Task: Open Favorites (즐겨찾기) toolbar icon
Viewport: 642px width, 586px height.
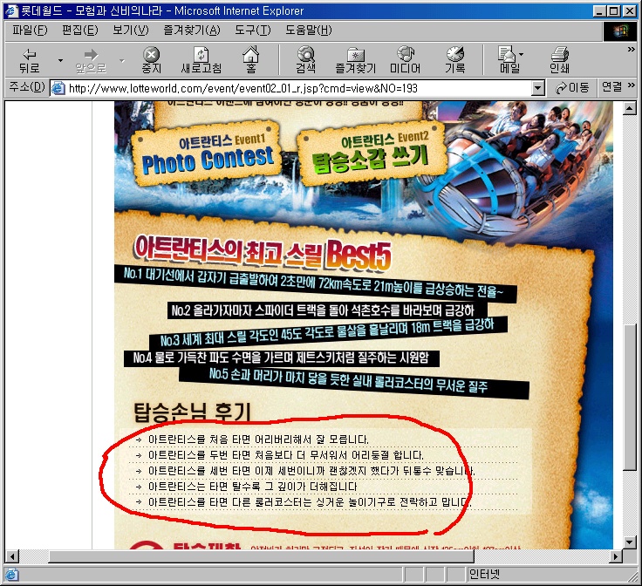Action: click(355, 60)
